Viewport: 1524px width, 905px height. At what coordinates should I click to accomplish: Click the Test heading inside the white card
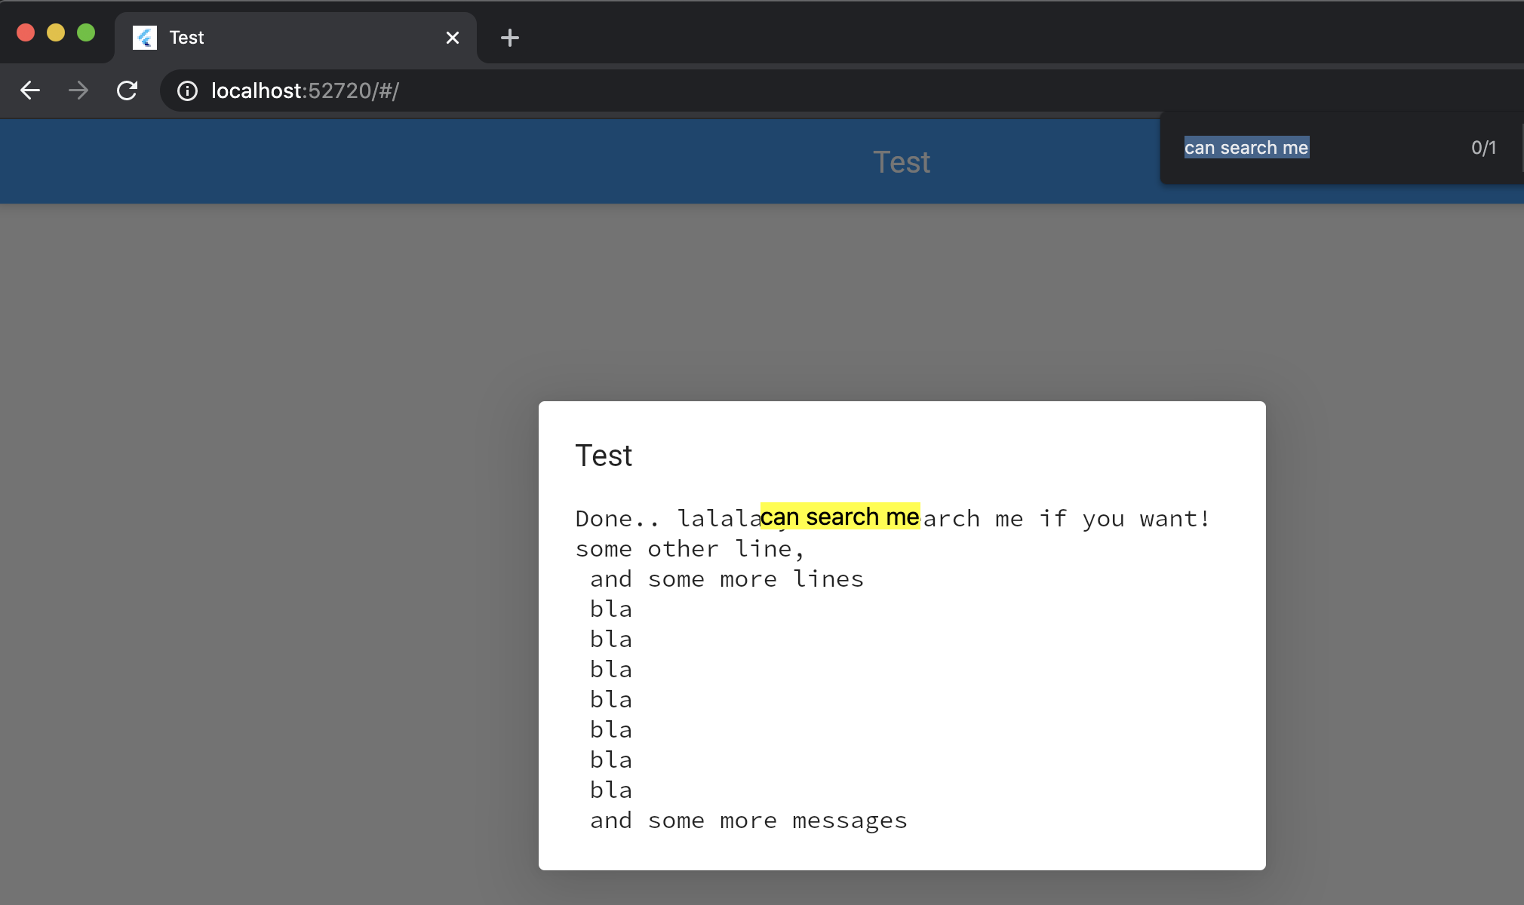pyautogui.click(x=604, y=455)
